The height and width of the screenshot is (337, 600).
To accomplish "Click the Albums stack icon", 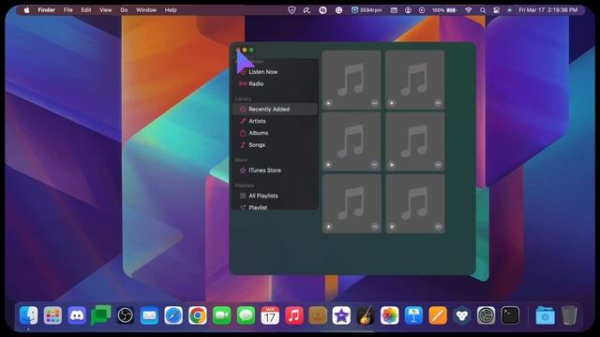I will click(x=243, y=133).
